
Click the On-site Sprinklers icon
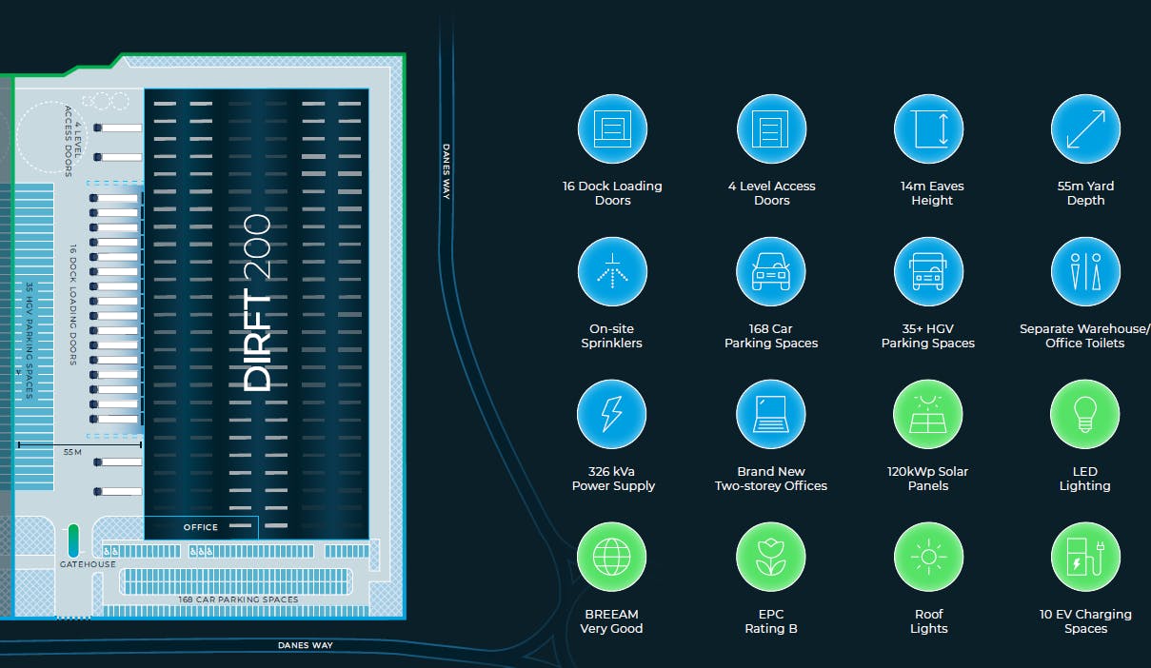tap(612, 272)
